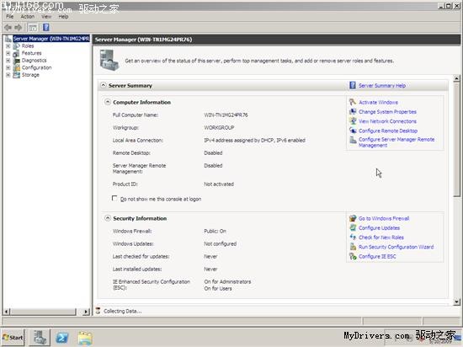Expand the Configuration tree node

[8, 67]
